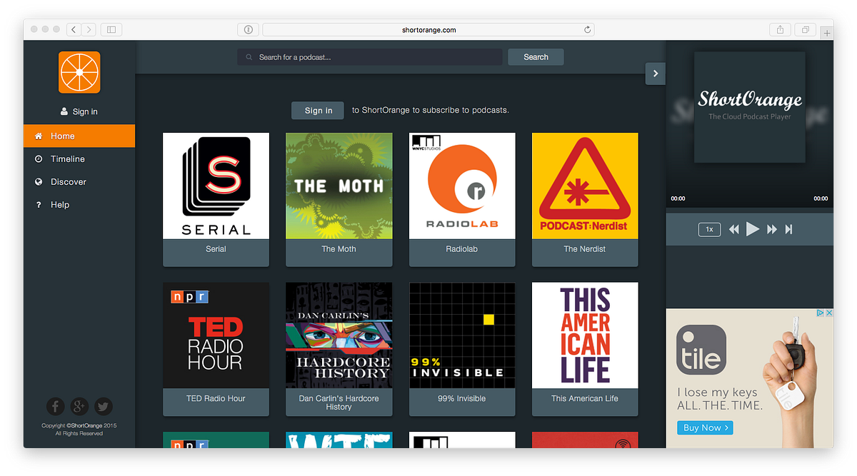Click the Tile logo in advertisement
This screenshot has width=857, height=476.
tap(701, 351)
